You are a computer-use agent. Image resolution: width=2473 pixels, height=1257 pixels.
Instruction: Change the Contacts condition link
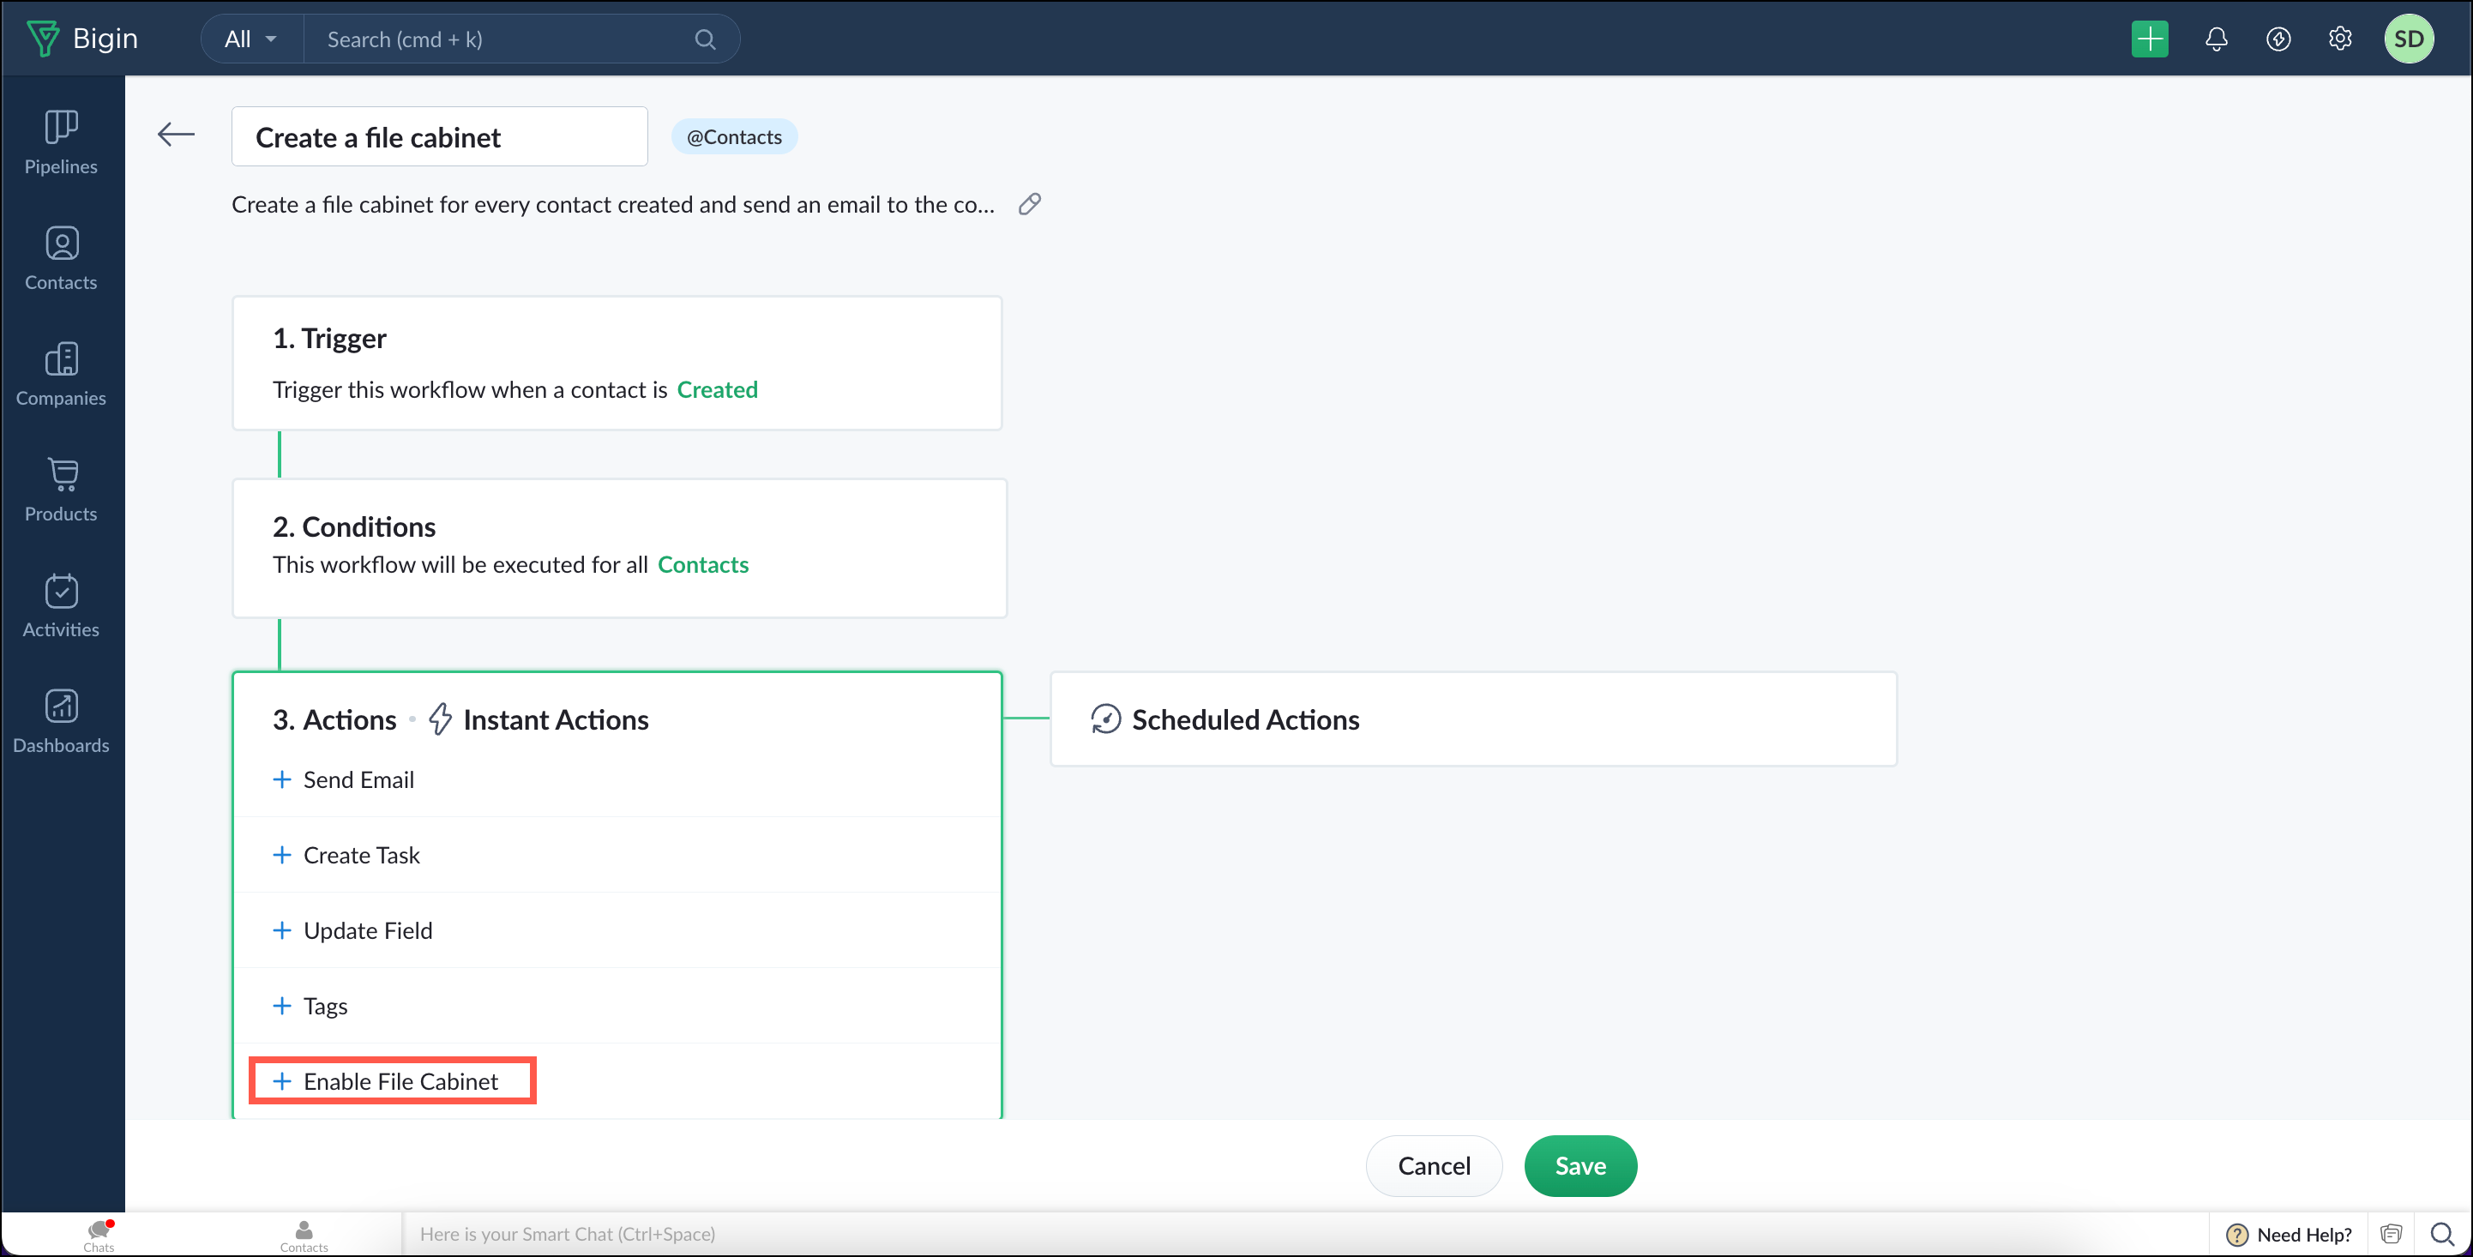[x=703, y=565]
